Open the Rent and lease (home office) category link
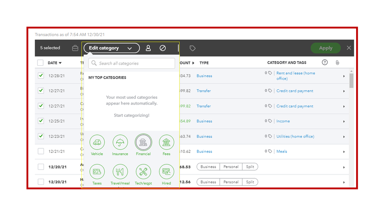This screenshot has height=216, width=385. [x=296, y=76]
